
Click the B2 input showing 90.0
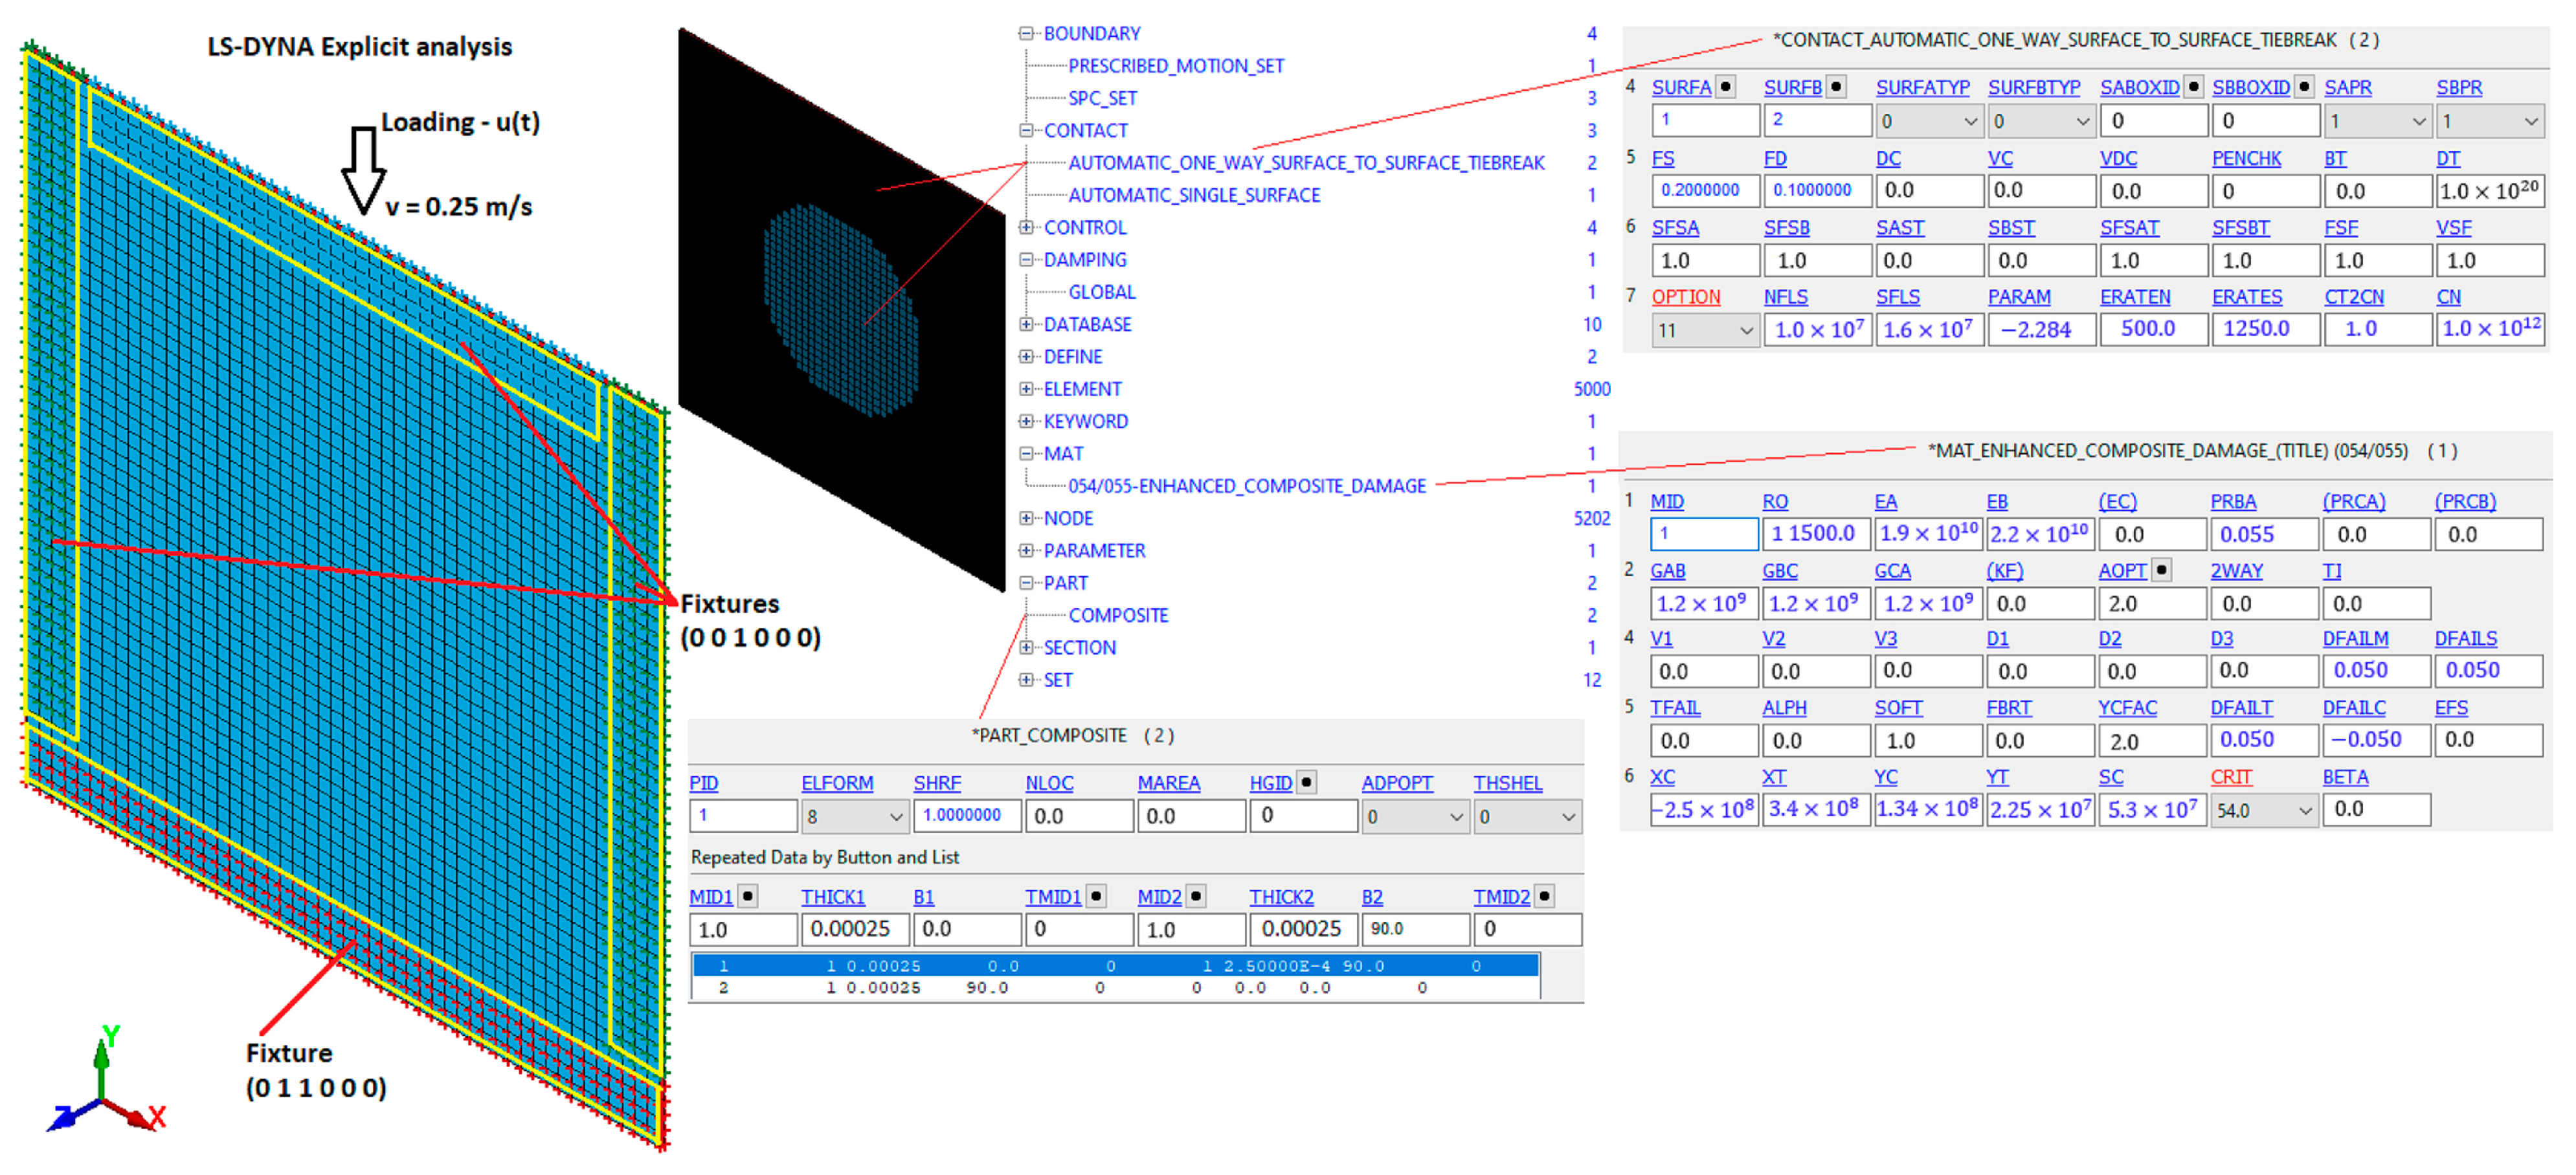tap(1415, 929)
